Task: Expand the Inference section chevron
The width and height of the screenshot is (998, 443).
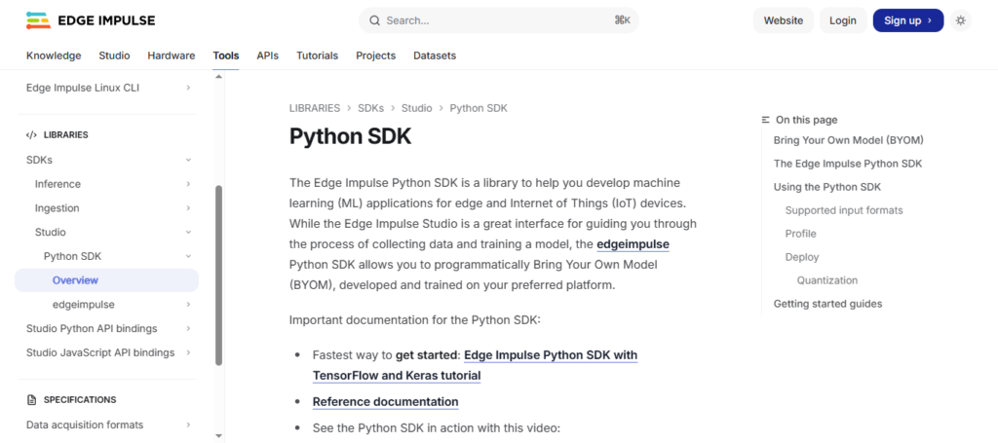Action: tap(188, 184)
